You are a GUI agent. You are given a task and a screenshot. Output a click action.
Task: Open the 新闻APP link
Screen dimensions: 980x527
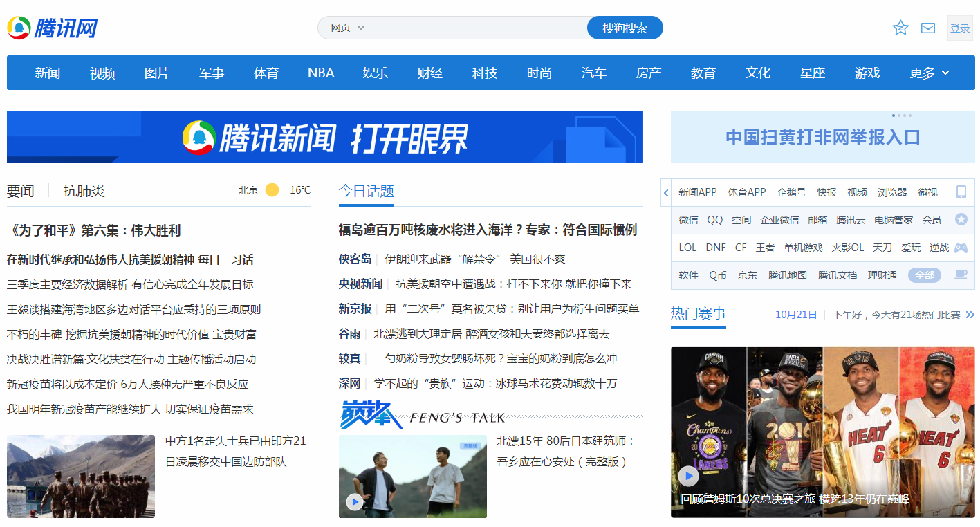tap(697, 192)
